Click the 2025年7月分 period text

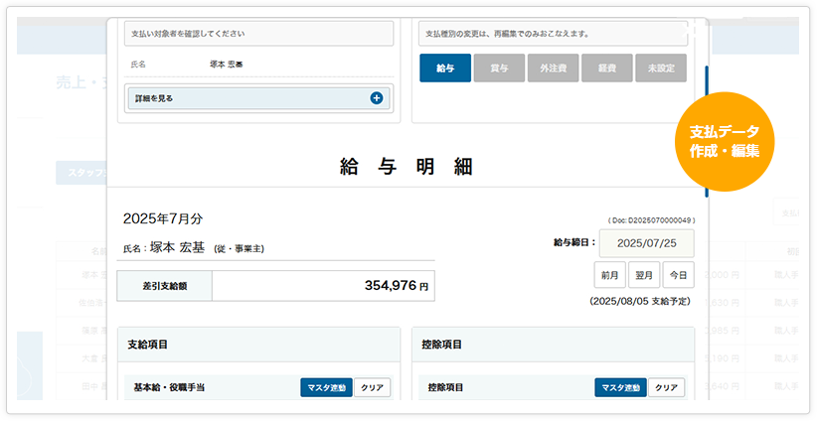pyautogui.click(x=163, y=219)
